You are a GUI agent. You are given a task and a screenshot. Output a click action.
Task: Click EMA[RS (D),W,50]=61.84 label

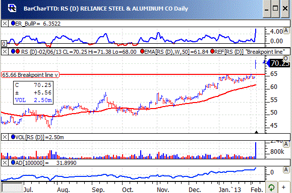176,52
